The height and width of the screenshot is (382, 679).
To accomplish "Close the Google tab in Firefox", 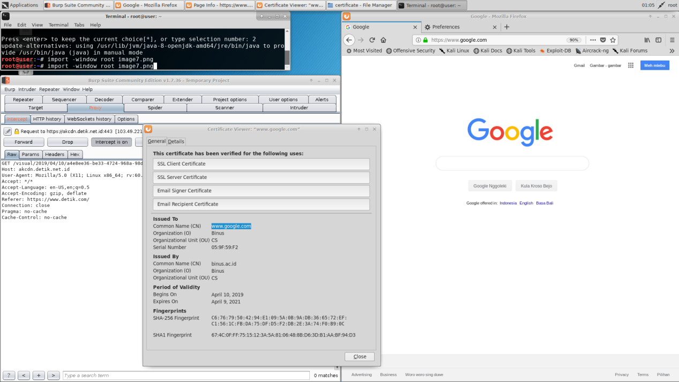I will tap(415, 27).
